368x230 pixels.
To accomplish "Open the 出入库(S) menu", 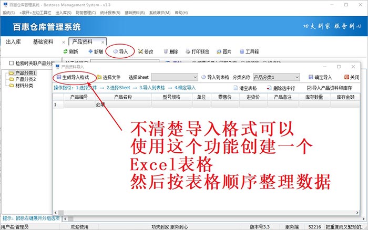I will tap(64, 13).
